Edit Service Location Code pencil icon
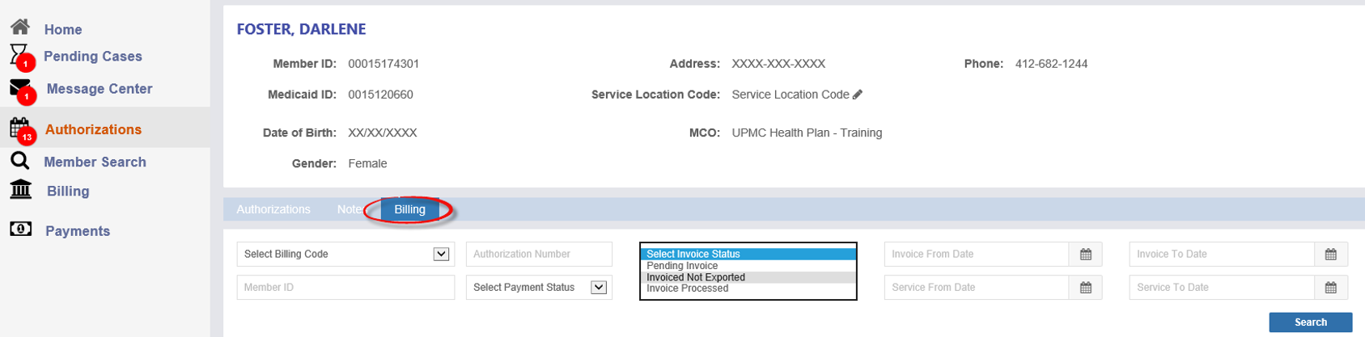The height and width of the screenshot is (337, 1365). click(x=858, y=95)
